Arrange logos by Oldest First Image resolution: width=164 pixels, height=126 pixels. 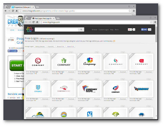(71, 46)
